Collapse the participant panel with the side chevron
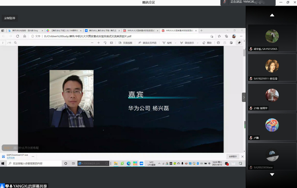The width and height of the screenshot is (297, 188). coord(244,97)
